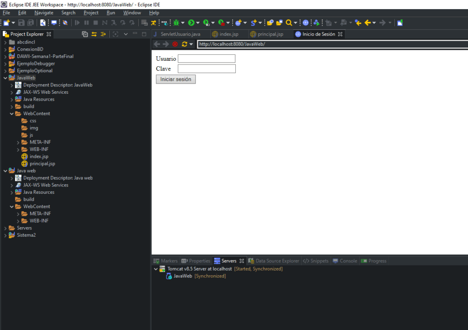Collapse the JavaWeb project node
The width and height of the screenshot is (468, 330).
(5, 78)
